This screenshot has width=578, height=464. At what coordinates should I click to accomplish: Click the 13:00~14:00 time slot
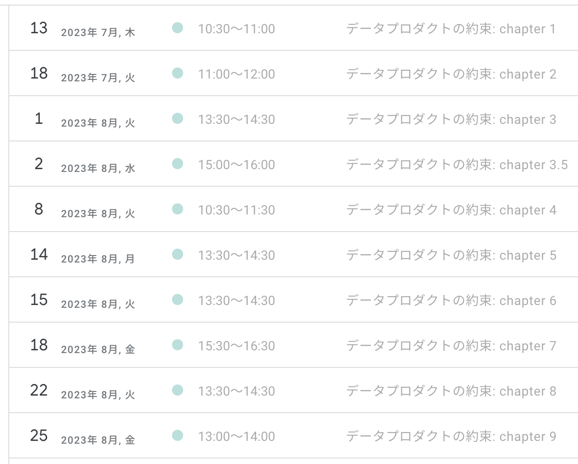236,436
